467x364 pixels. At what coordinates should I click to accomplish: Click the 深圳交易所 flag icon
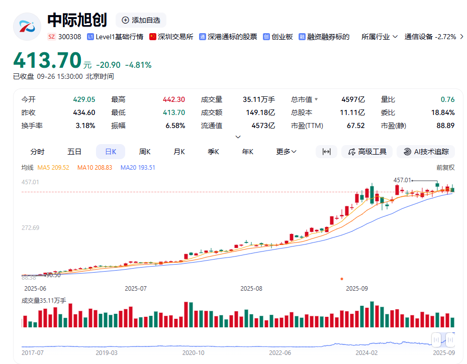(x=153, y=37)
